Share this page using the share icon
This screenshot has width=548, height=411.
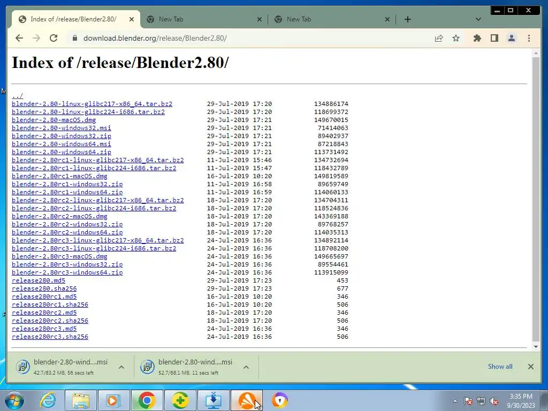439,38
